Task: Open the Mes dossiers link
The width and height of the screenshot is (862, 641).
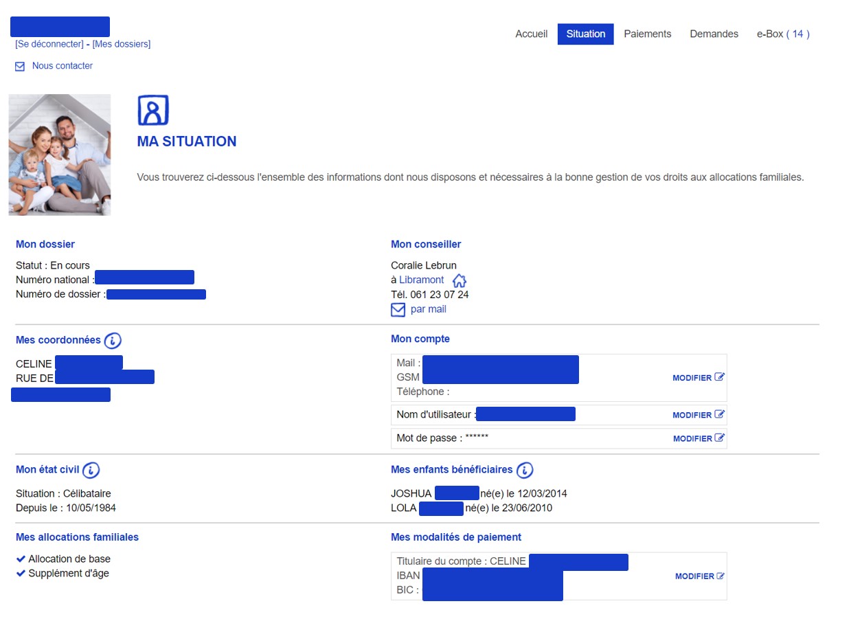Action: tap(122, 44)
